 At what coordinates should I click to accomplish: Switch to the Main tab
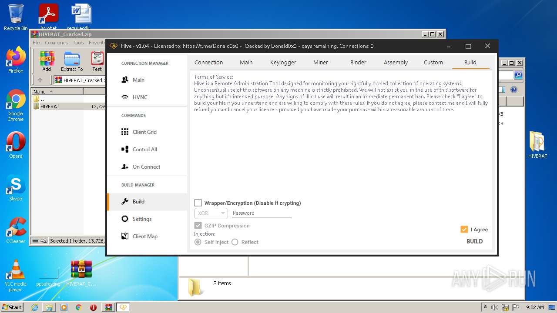pyautogui.click(x=246, y=62)
